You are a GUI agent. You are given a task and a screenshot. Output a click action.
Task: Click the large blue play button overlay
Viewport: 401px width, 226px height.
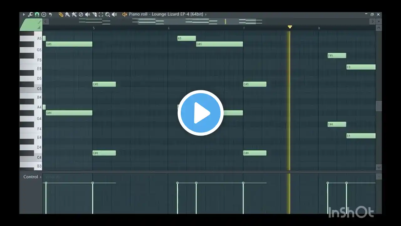[x=200, y=113]
